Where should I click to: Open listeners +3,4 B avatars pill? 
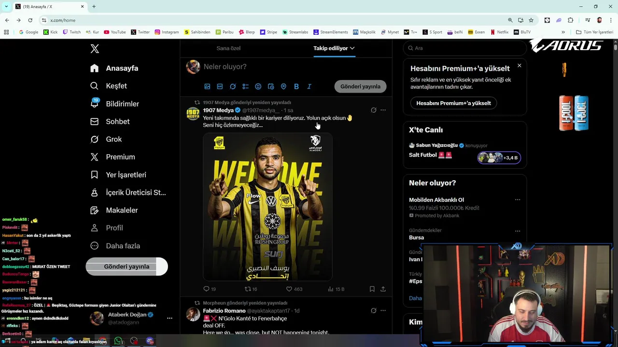coord(499,158)
